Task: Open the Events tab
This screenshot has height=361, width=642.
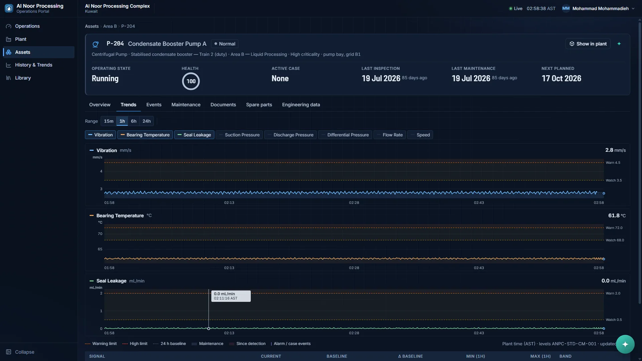Action: tap(154, 105)
